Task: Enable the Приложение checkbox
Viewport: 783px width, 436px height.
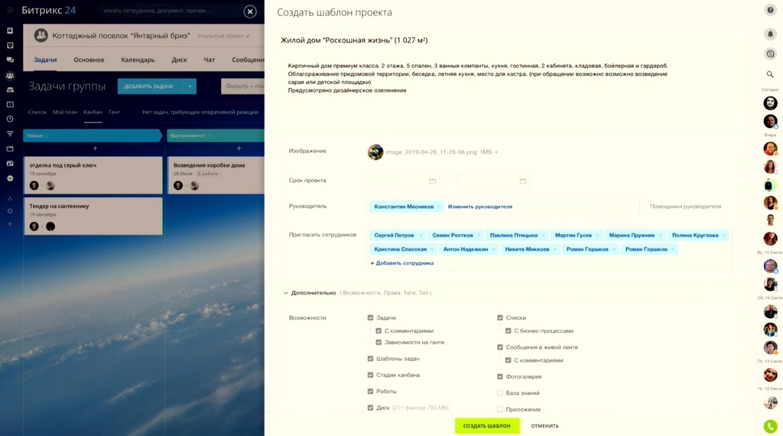Action: pyautogui.click(x=500, y=409)
